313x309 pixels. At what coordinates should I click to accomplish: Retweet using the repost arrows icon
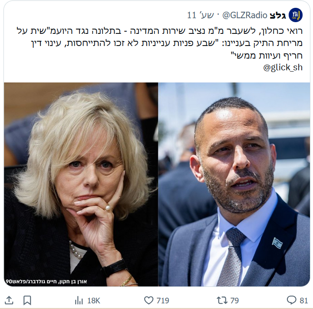pyautogui.click(x=222, y=300)
